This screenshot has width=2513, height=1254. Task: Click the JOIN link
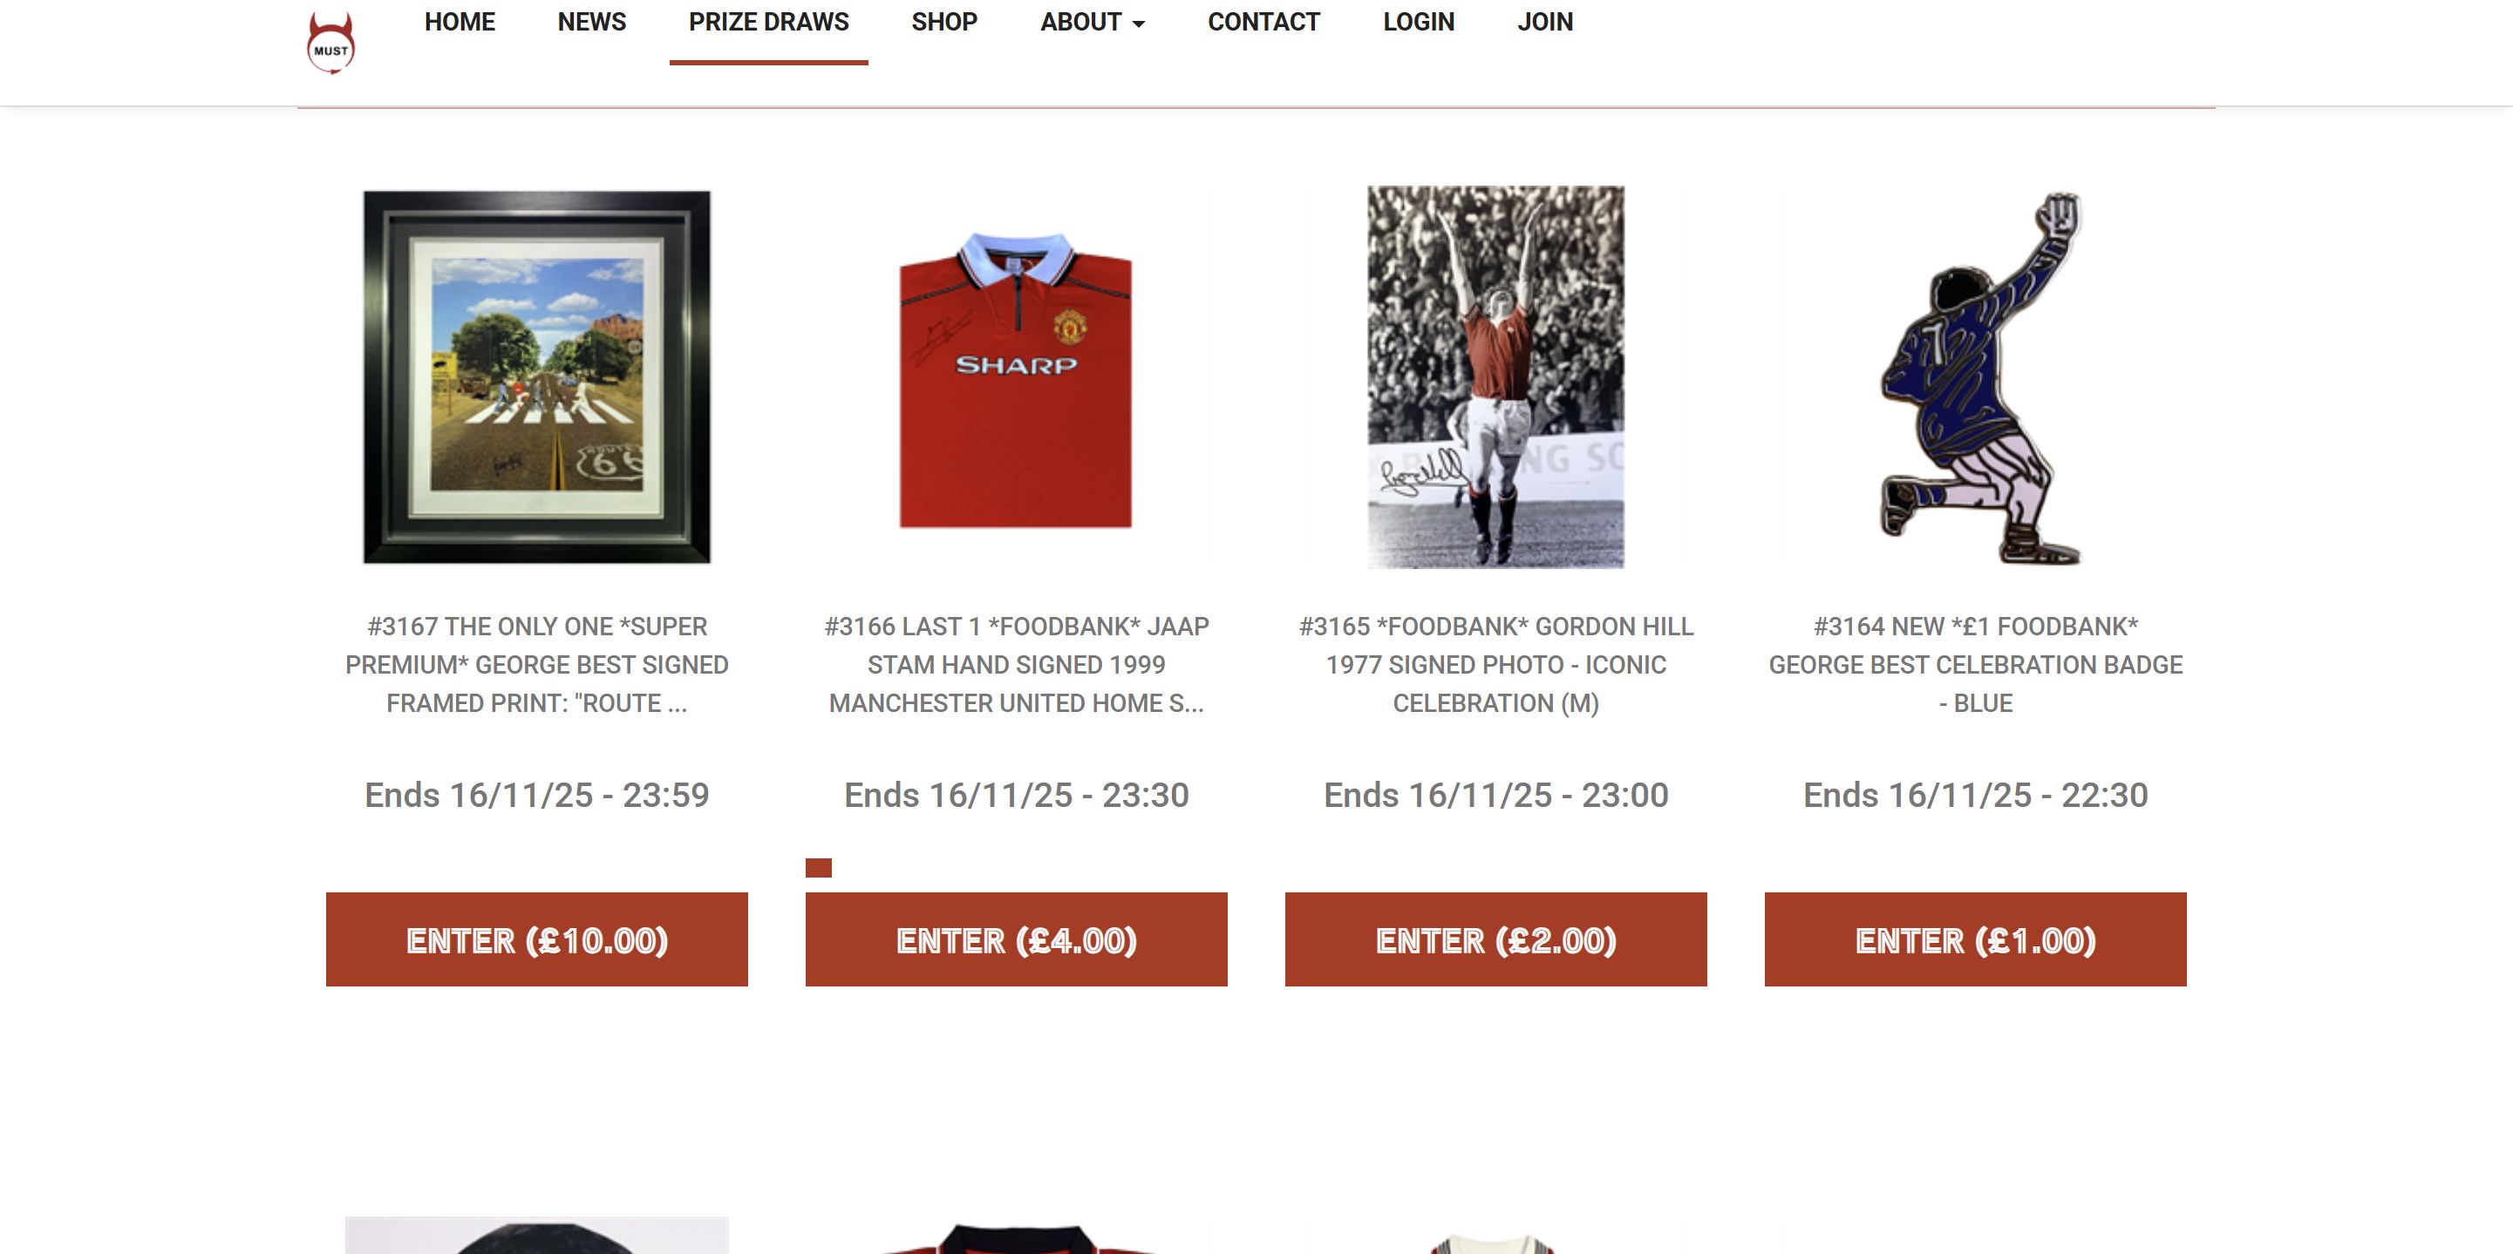click(x=1545, y=23)
